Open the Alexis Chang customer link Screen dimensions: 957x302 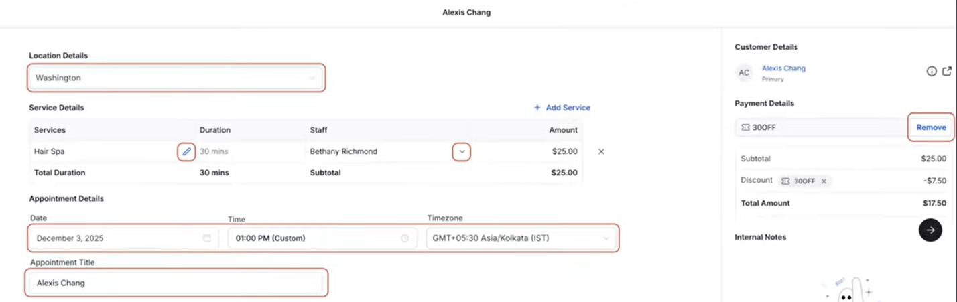point(783,68)
